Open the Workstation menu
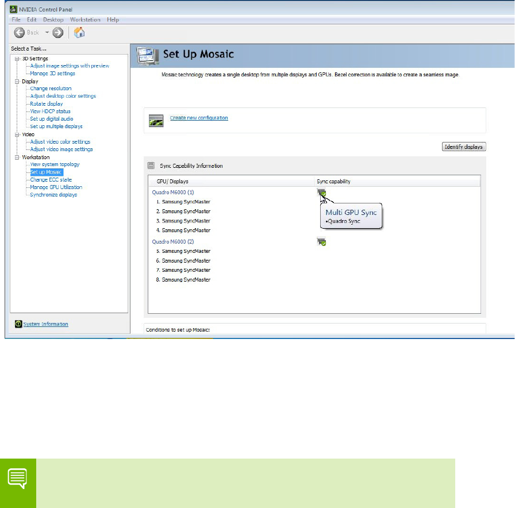Screen dimensions: 515x508 (85, 20)
